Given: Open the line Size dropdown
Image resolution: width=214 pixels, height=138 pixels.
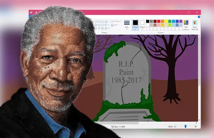Looking at the screenshot, I should [127, 25].
